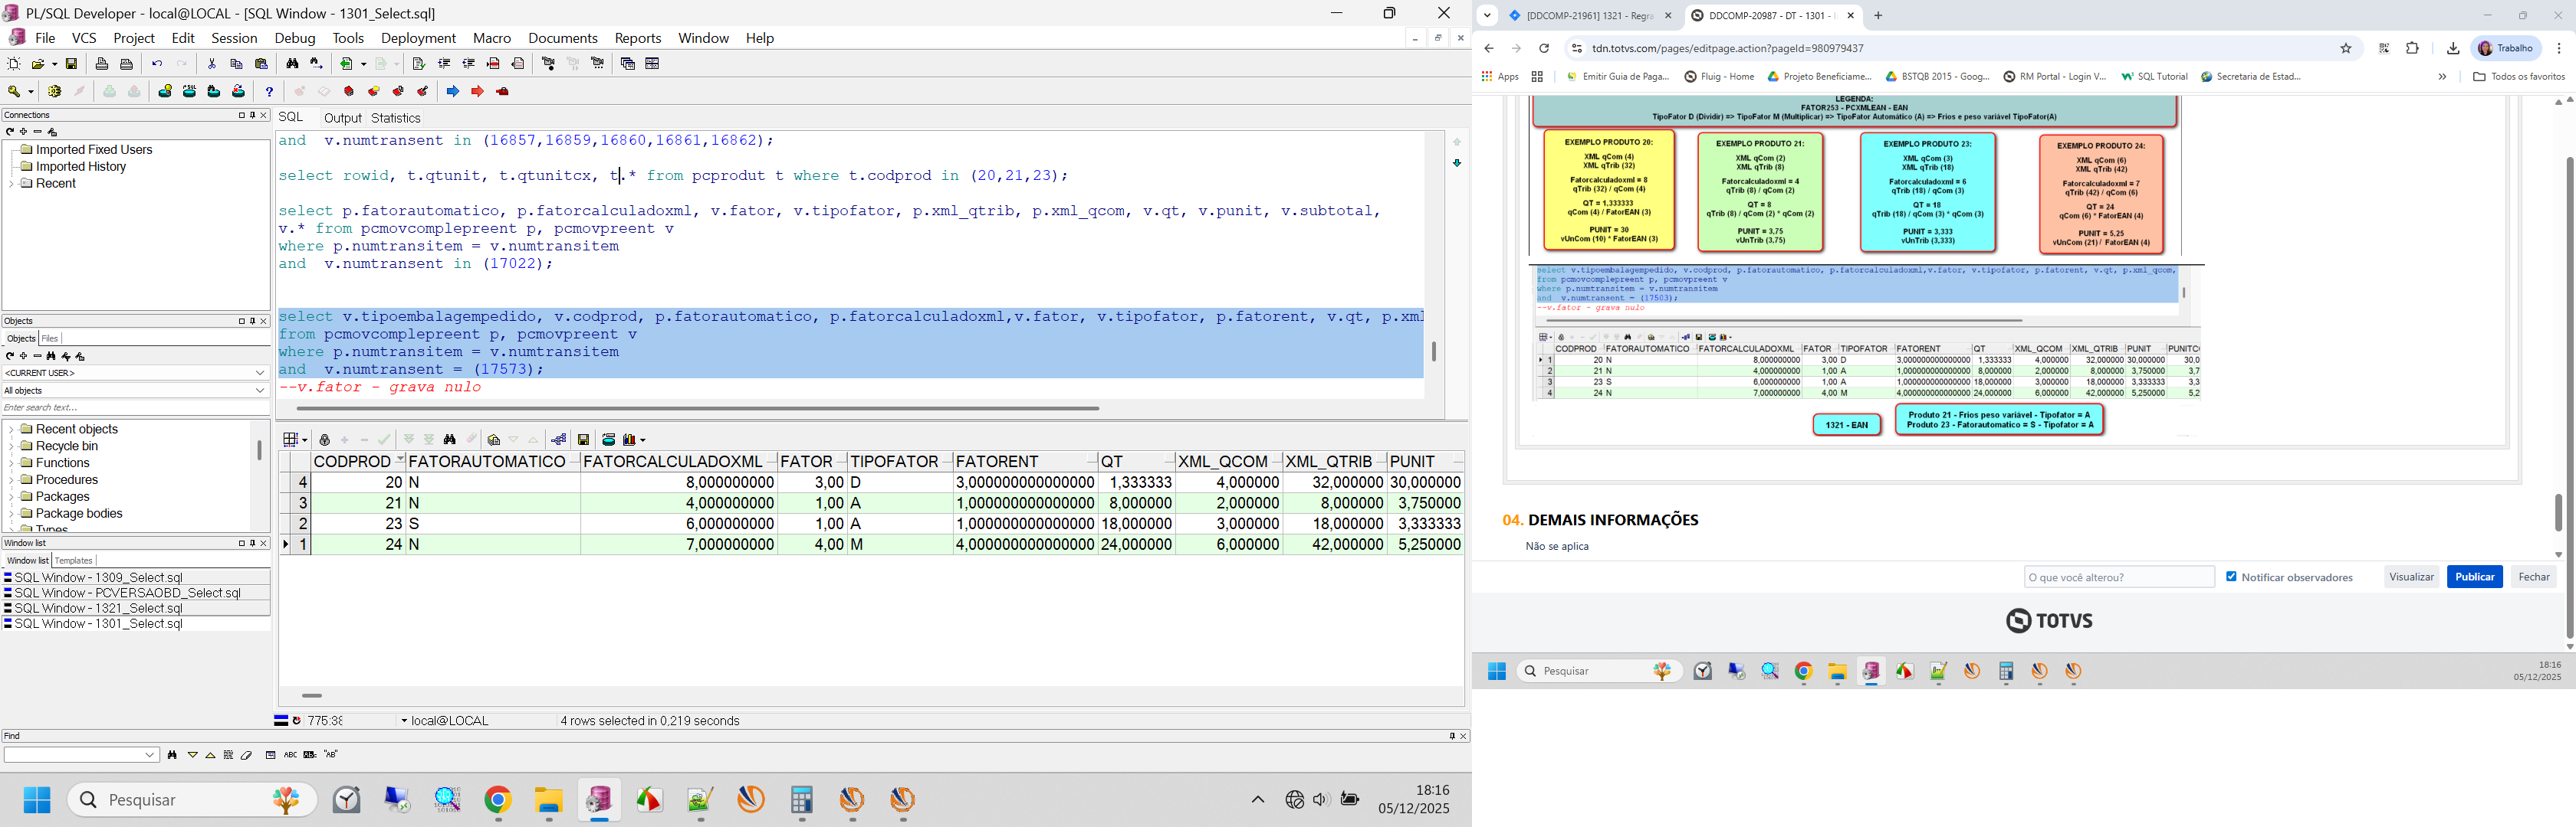Select SQL Window - 1321_Select.sql entry
The width and height of the screenshot is (2576, 827).
(98, 608)
